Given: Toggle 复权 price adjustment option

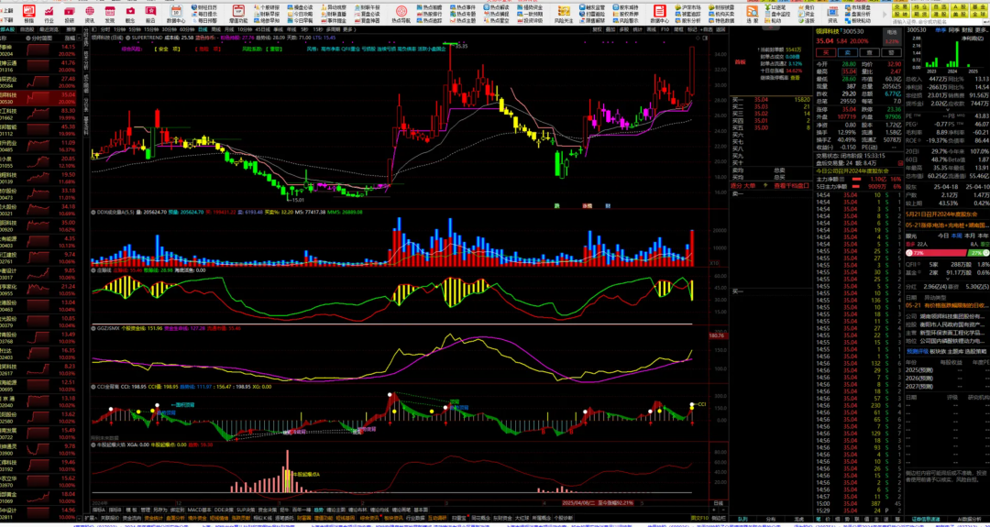Looking at the screenshot, I should point(598,29).
